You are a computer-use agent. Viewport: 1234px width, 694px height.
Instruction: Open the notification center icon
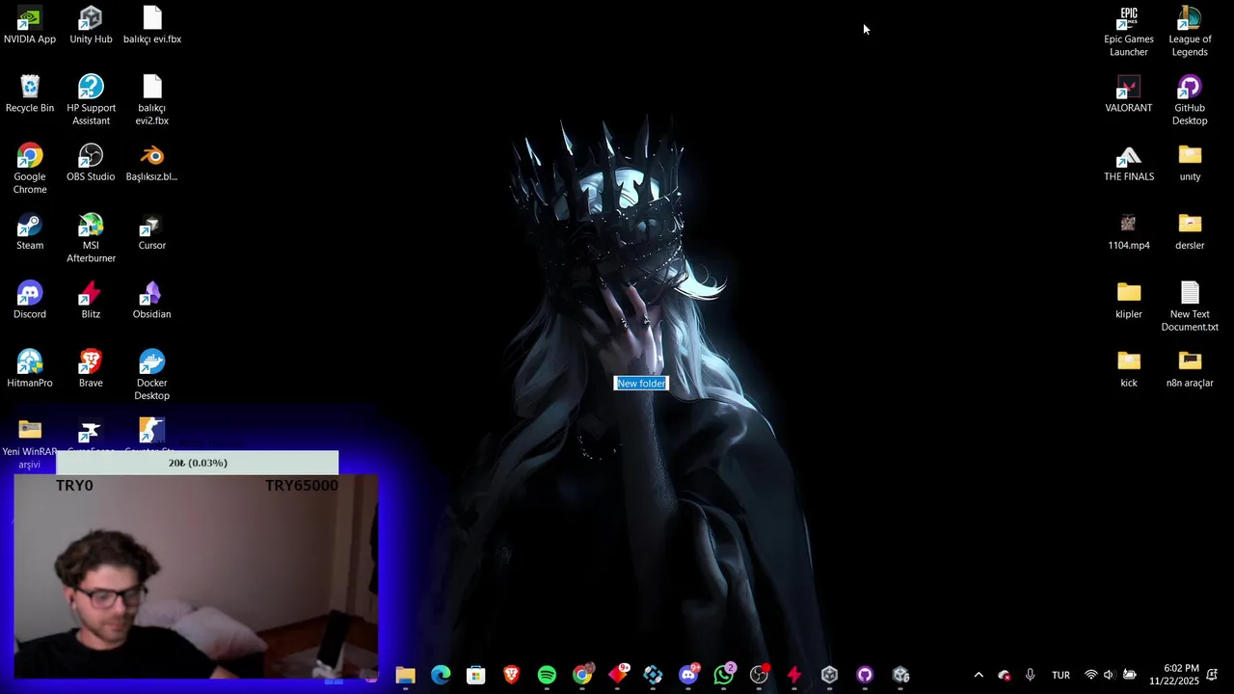[x=1212, y=675]
